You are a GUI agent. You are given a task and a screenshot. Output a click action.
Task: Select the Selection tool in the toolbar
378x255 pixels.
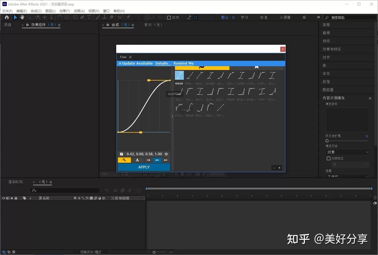pyautogui.click(x=15, y=17)
